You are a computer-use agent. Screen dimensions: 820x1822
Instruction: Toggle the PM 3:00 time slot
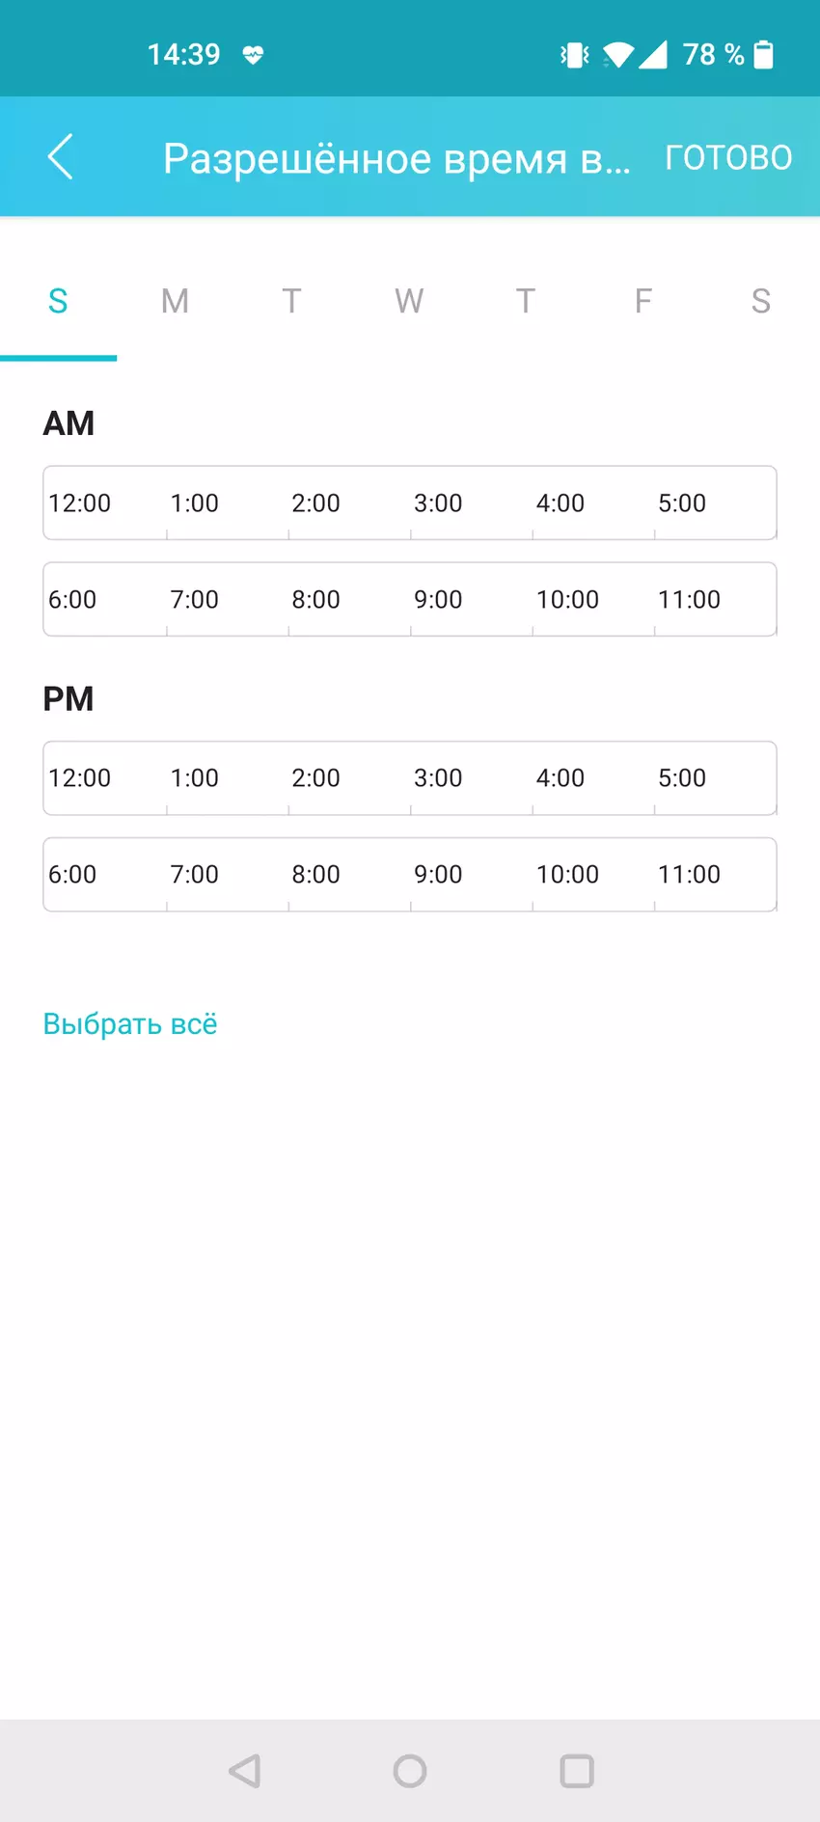471,777
